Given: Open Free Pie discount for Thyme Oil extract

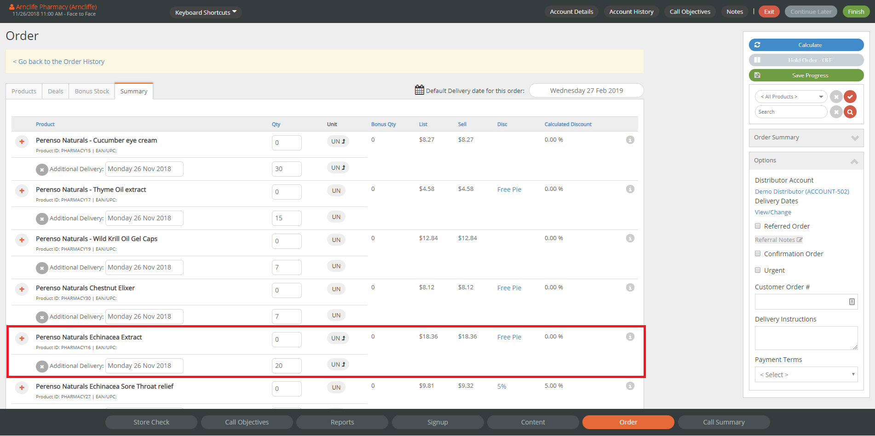Looking at the screenshot, I should click(509, 189).
